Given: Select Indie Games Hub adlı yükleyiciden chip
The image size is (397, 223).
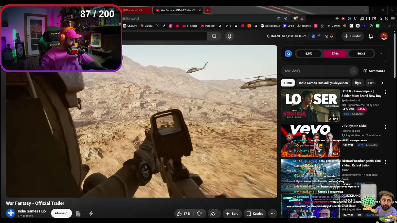Looking at the screenshot, I should [x=323, y=83].
